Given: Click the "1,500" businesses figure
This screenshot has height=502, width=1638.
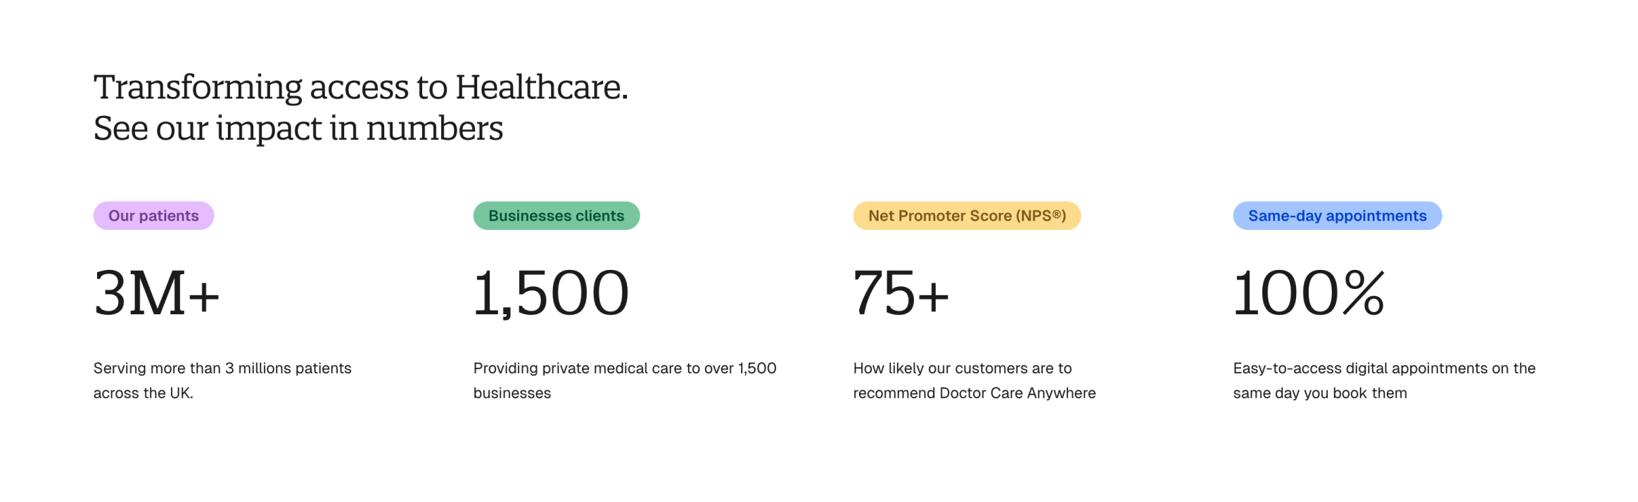Looking at the screenshot, I should (x=551, y=293).
